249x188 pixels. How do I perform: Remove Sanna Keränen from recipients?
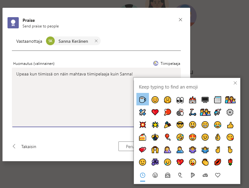pos(96,41)
